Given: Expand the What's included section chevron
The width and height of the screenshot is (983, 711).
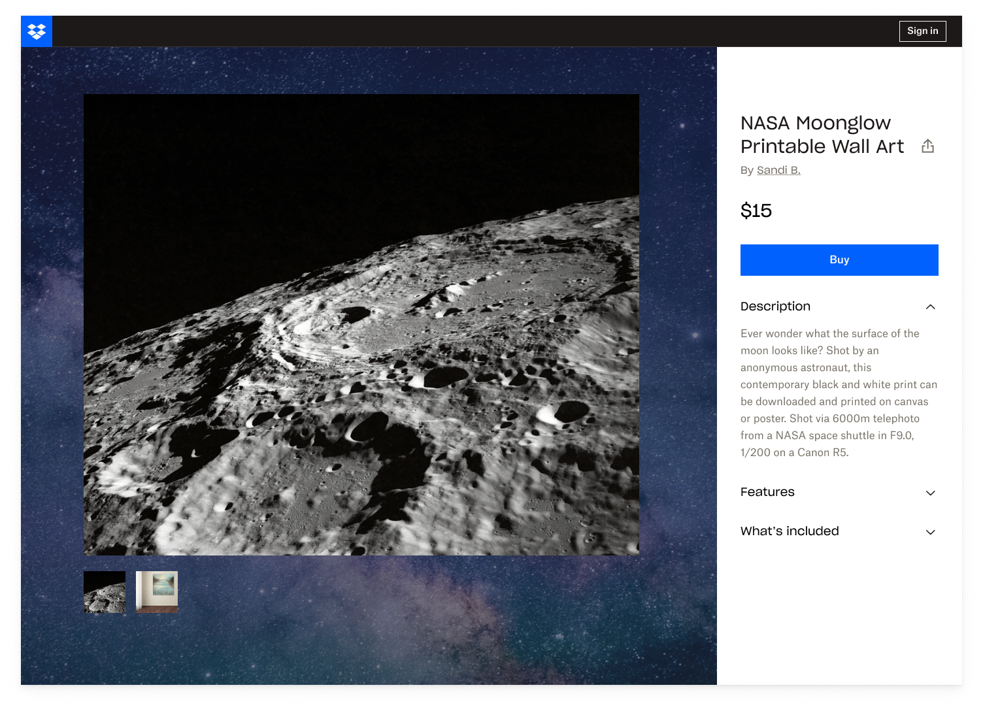Looking at the screenshot, I should (930, 532).
